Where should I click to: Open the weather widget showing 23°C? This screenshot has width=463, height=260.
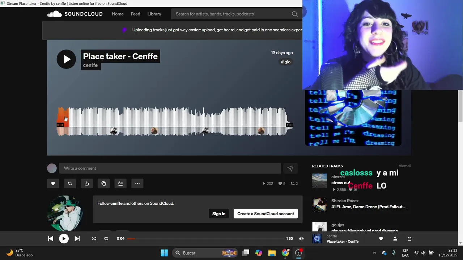click(x=20, y=253)
